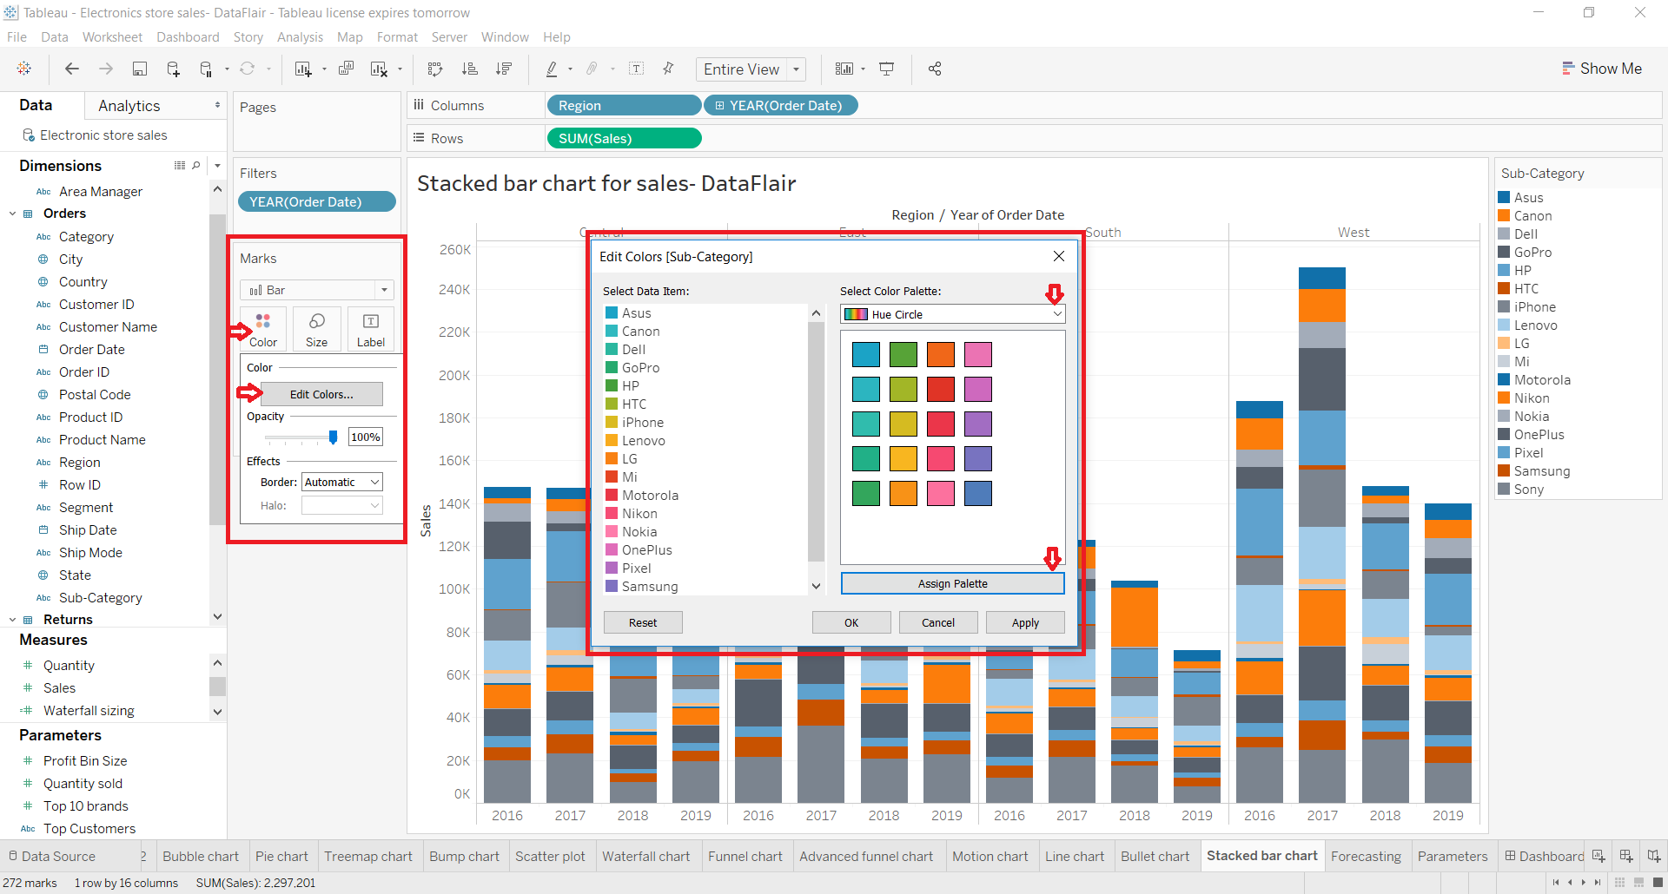Viewport: 1668px width, 894px height.
Task: Open the Size button on the Marks card
Action: click(316, 329)
